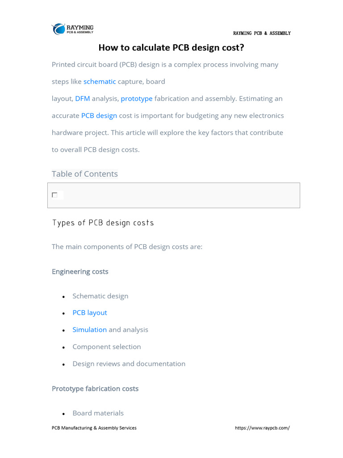Visit the raypcb.com URL in the footer
The width and height of the screenshot is (343, 458).
click(262, 428)
